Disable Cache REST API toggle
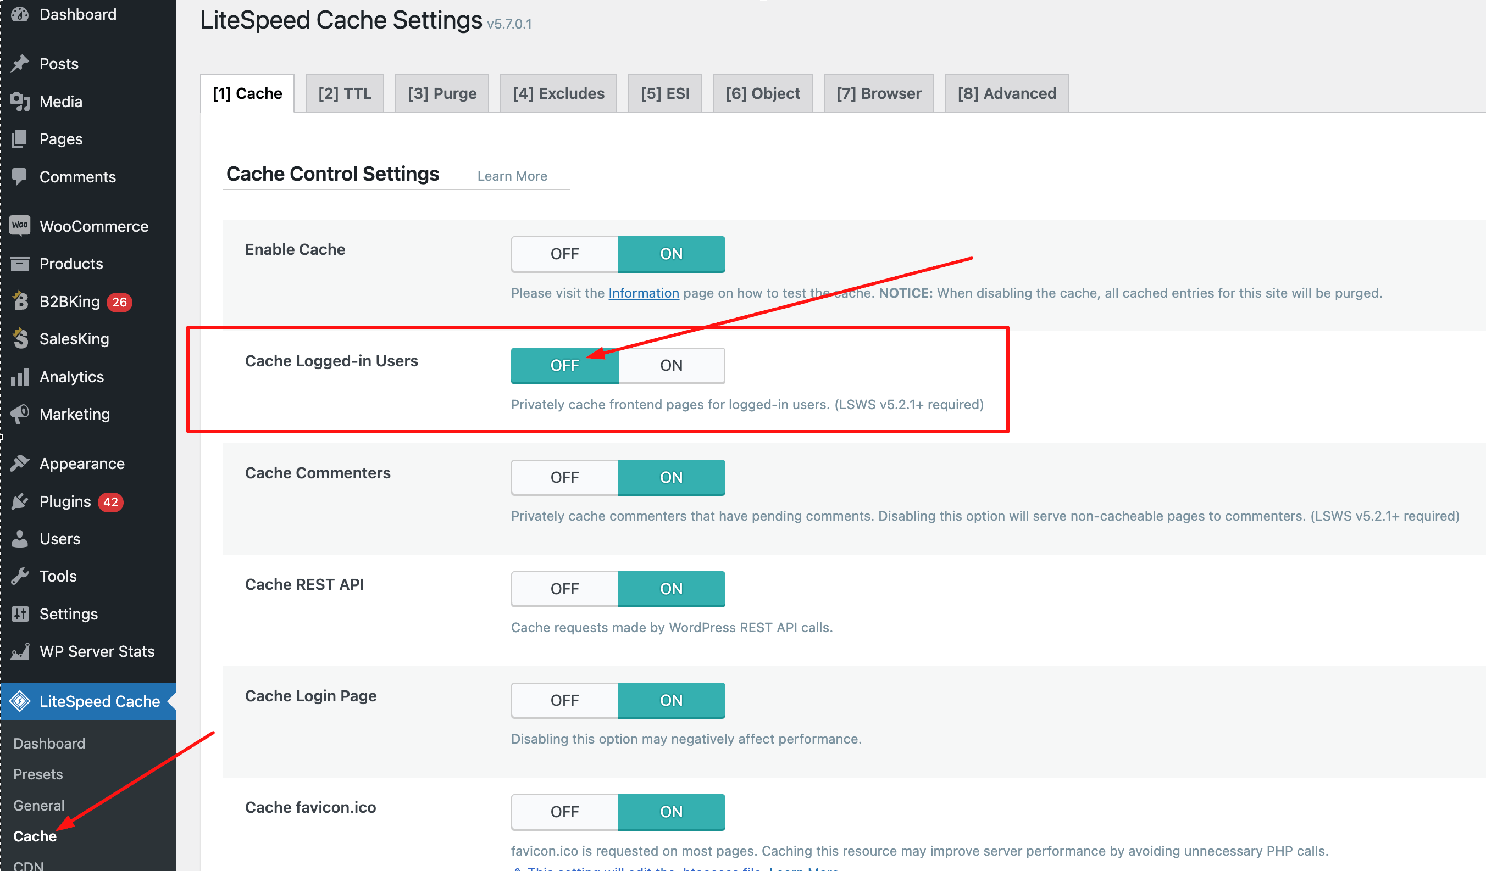 564,589
